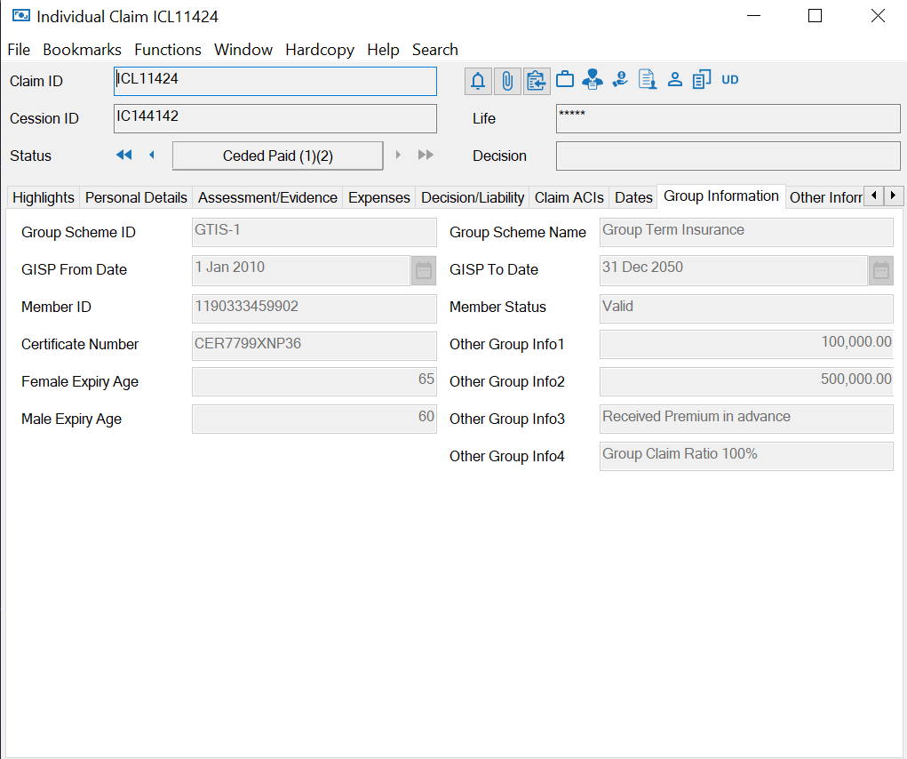Image resolution: width=907 pixels, height=759 pixels.
Task: Click the Ceded Paid (1)(2) status button
Action: [277, 156]
